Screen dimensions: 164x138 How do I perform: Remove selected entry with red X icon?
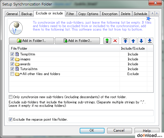(x=115, y=41)
